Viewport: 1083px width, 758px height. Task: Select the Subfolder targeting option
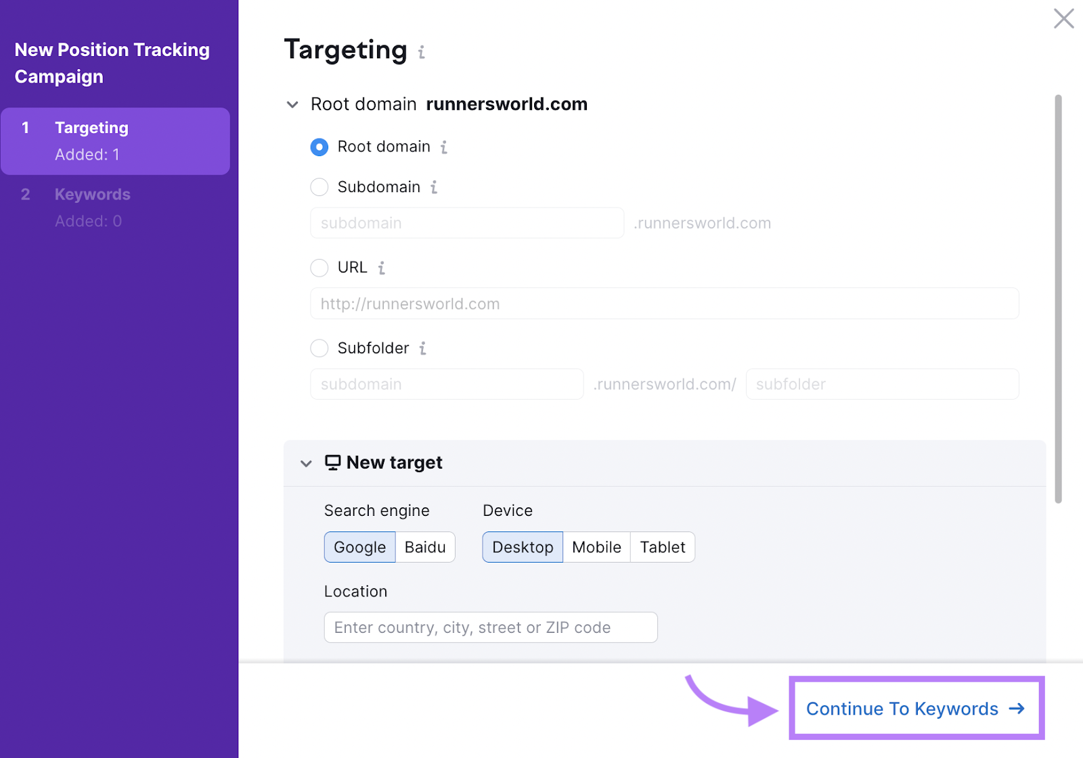[319, 348]
